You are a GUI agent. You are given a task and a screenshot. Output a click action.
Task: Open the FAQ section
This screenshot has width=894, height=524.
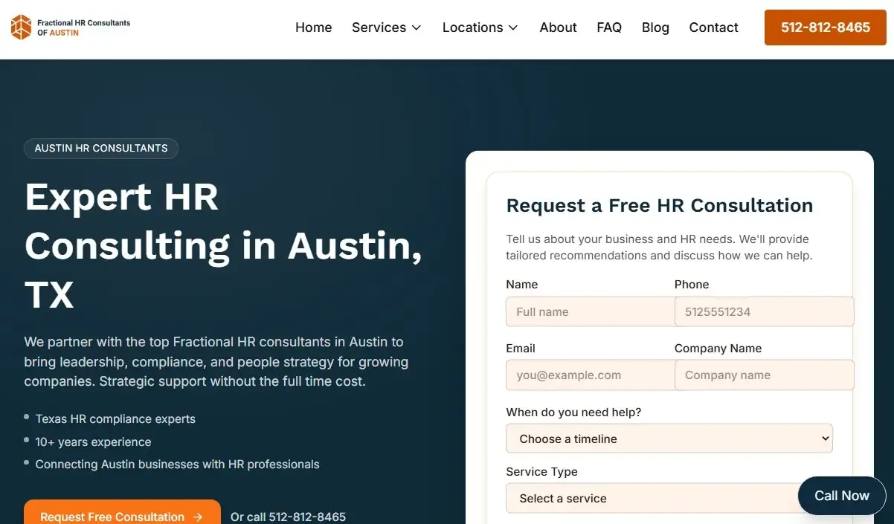[x=608, y=28]
